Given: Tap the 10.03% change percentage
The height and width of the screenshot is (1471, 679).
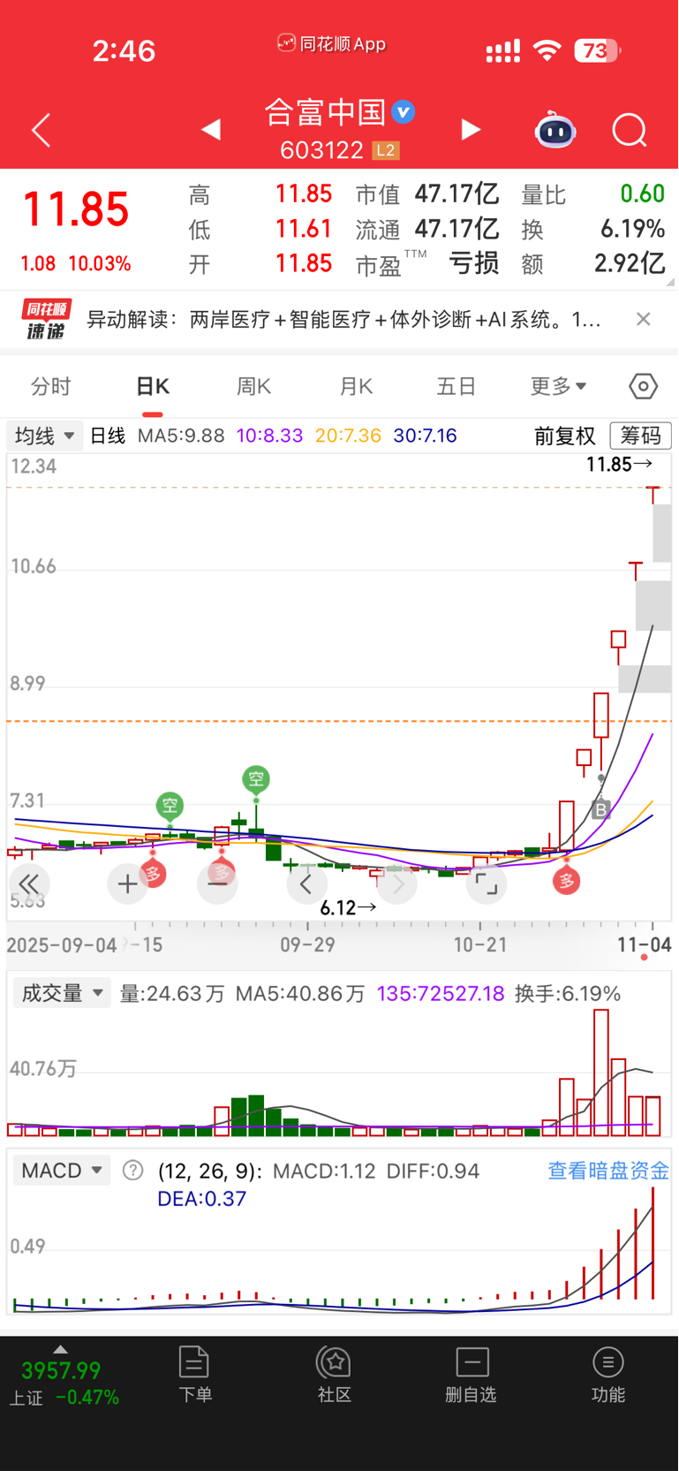Looking at the screenshot, I should tap(100, 263).
